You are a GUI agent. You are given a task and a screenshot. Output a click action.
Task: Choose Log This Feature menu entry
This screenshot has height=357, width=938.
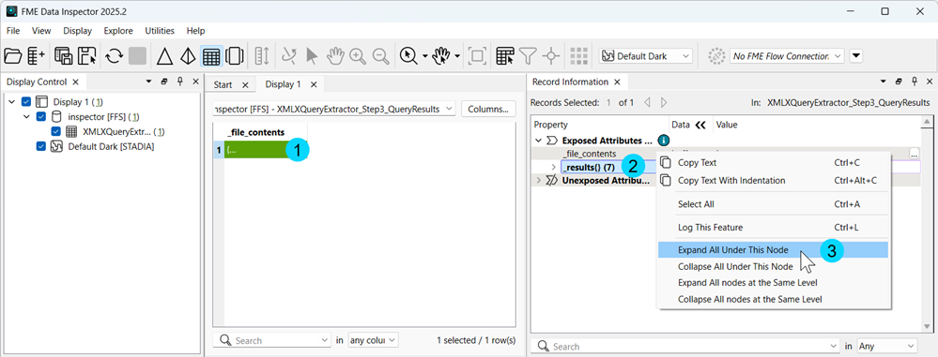pyautogui.click(x=773, y=228)
